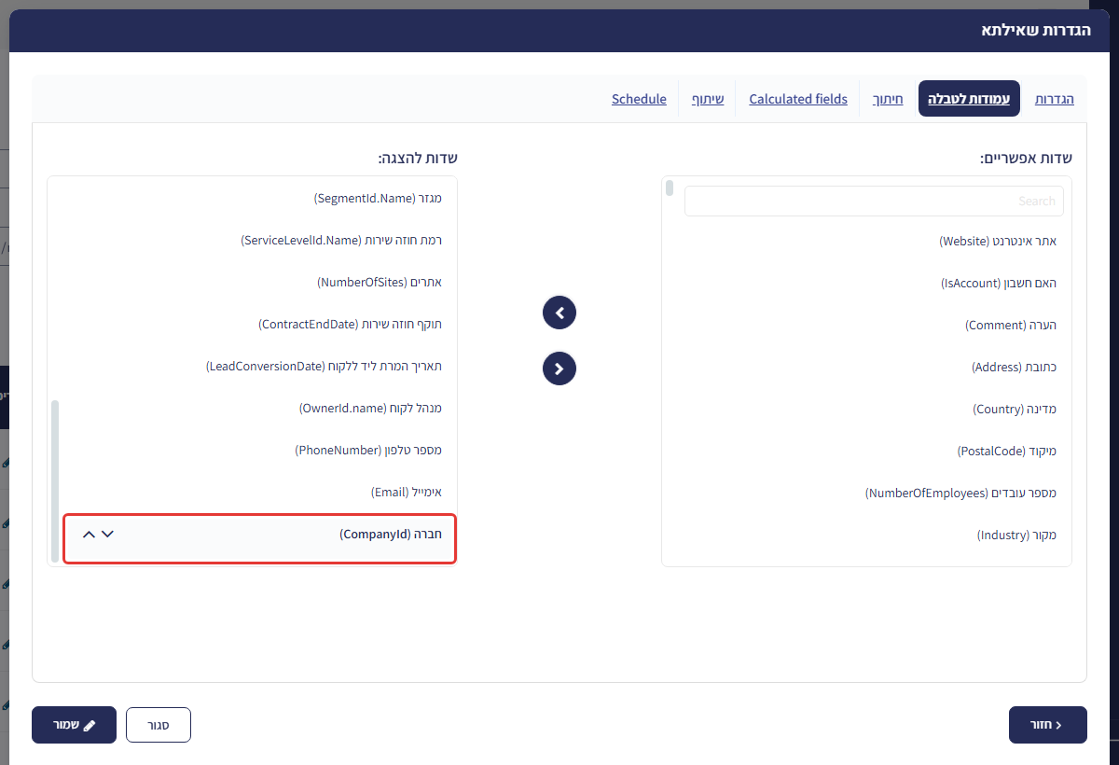Open the Schedule tab
The image size is (1119, 765).
[x=639, y=99]
